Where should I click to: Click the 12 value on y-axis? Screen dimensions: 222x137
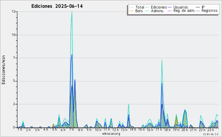coord(14,11)
